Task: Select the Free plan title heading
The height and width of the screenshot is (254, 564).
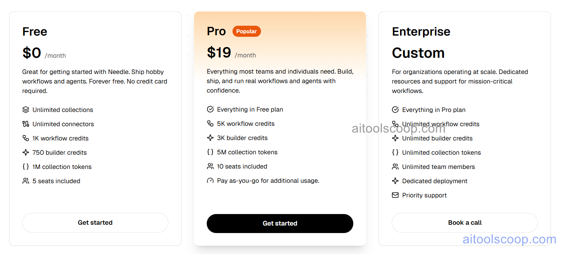Action: coord(34,31)
